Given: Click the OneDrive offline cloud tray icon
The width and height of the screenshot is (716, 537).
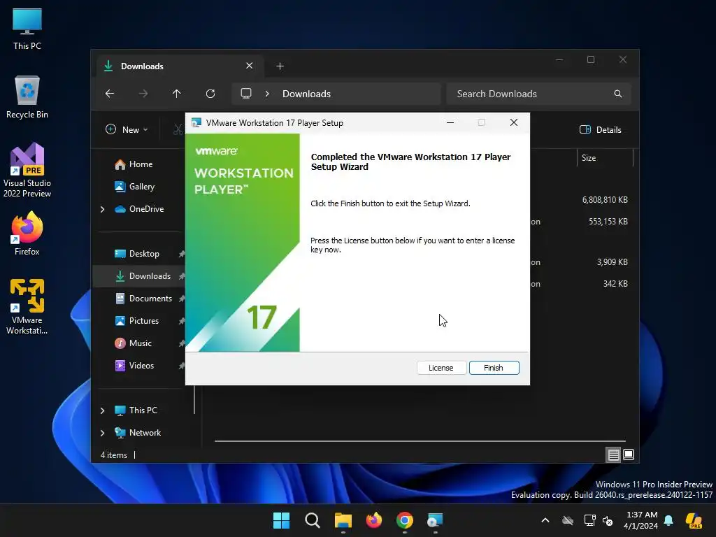Looking at the screenshot, I should click(568, 520).
